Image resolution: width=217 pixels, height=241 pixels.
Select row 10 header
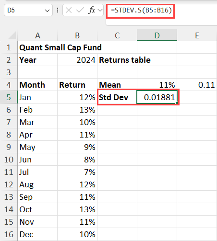click(x=9, y=160)
